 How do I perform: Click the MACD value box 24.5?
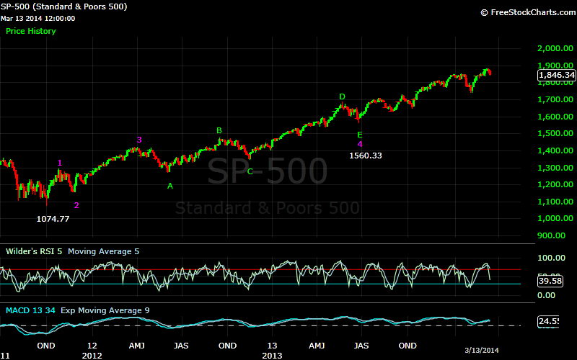[548, 321]
